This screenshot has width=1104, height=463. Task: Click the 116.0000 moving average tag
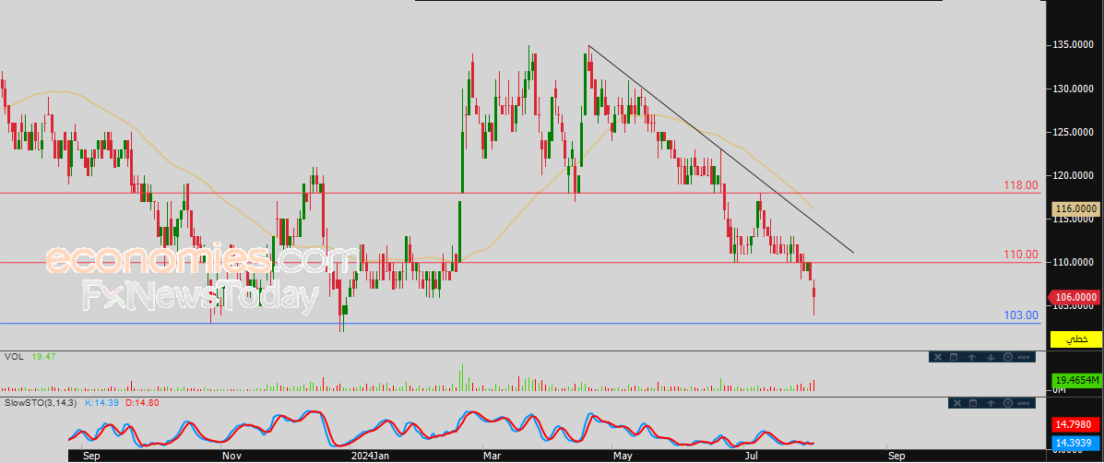tap(1075, 210)
